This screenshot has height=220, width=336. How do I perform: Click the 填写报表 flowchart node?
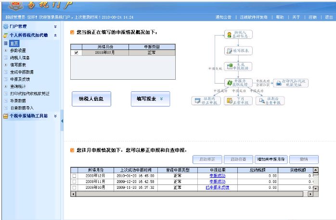point(238,51)
